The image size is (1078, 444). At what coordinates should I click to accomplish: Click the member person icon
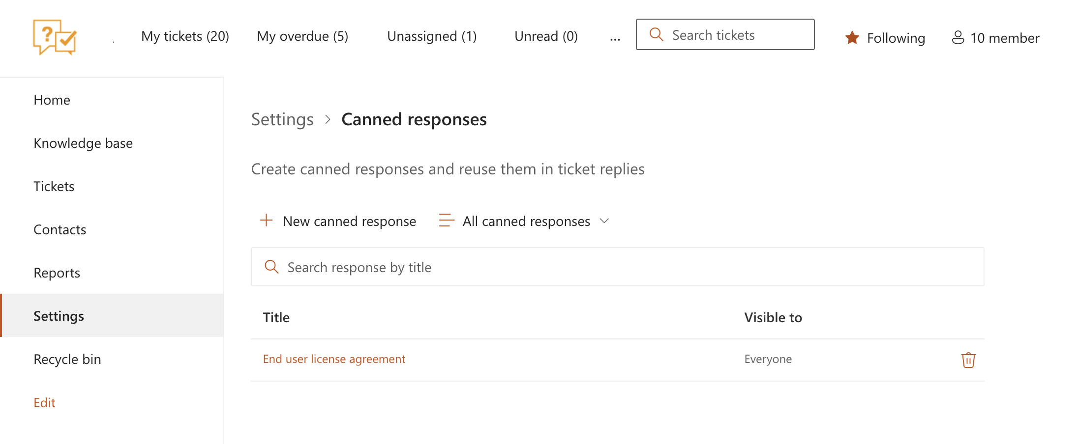[x=958, y=38]
